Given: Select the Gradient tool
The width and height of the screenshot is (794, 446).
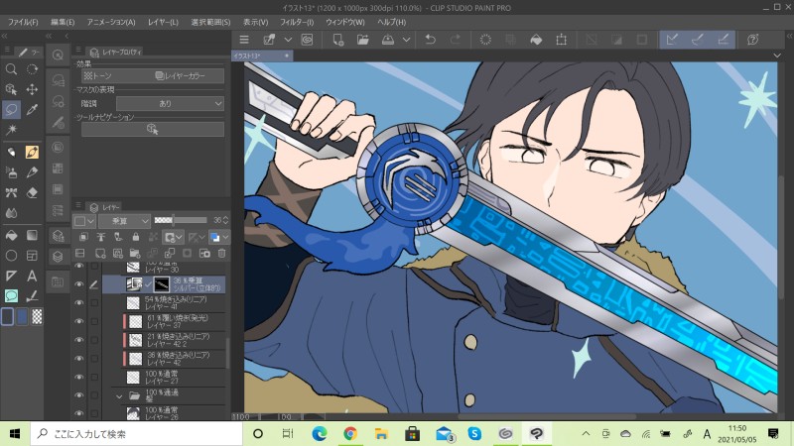Looking at the screenshot, I should click(x=32, y=235).
